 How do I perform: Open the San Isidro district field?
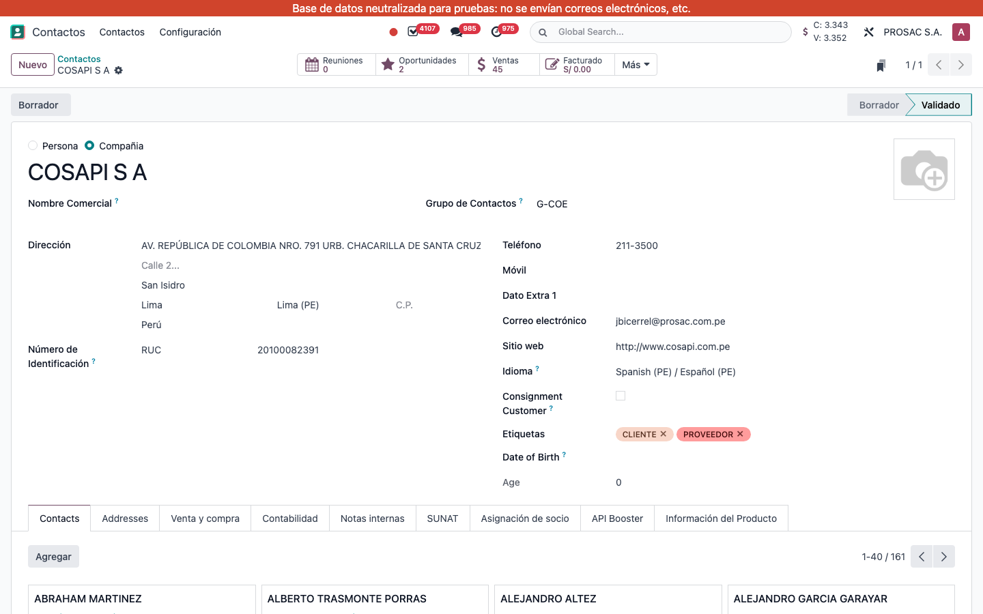pos(311,285)
